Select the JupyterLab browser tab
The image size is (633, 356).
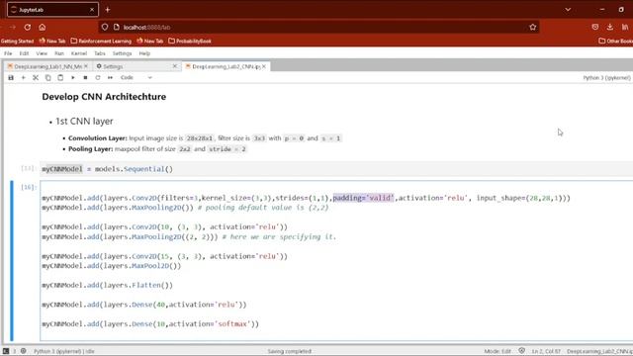point(52,10)
